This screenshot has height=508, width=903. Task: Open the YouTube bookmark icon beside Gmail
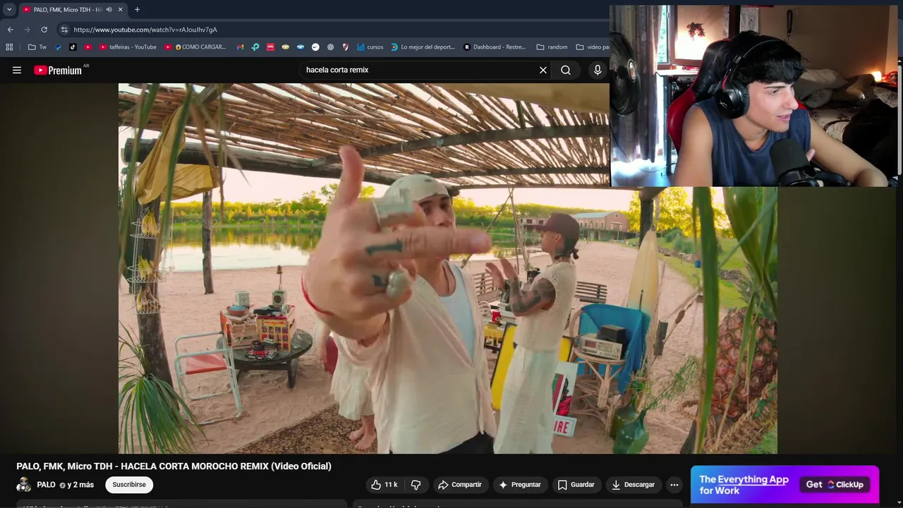(87, 47)
